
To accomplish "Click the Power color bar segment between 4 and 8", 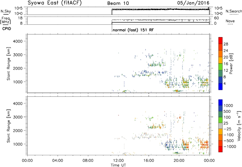I will (x=221, y=80).
